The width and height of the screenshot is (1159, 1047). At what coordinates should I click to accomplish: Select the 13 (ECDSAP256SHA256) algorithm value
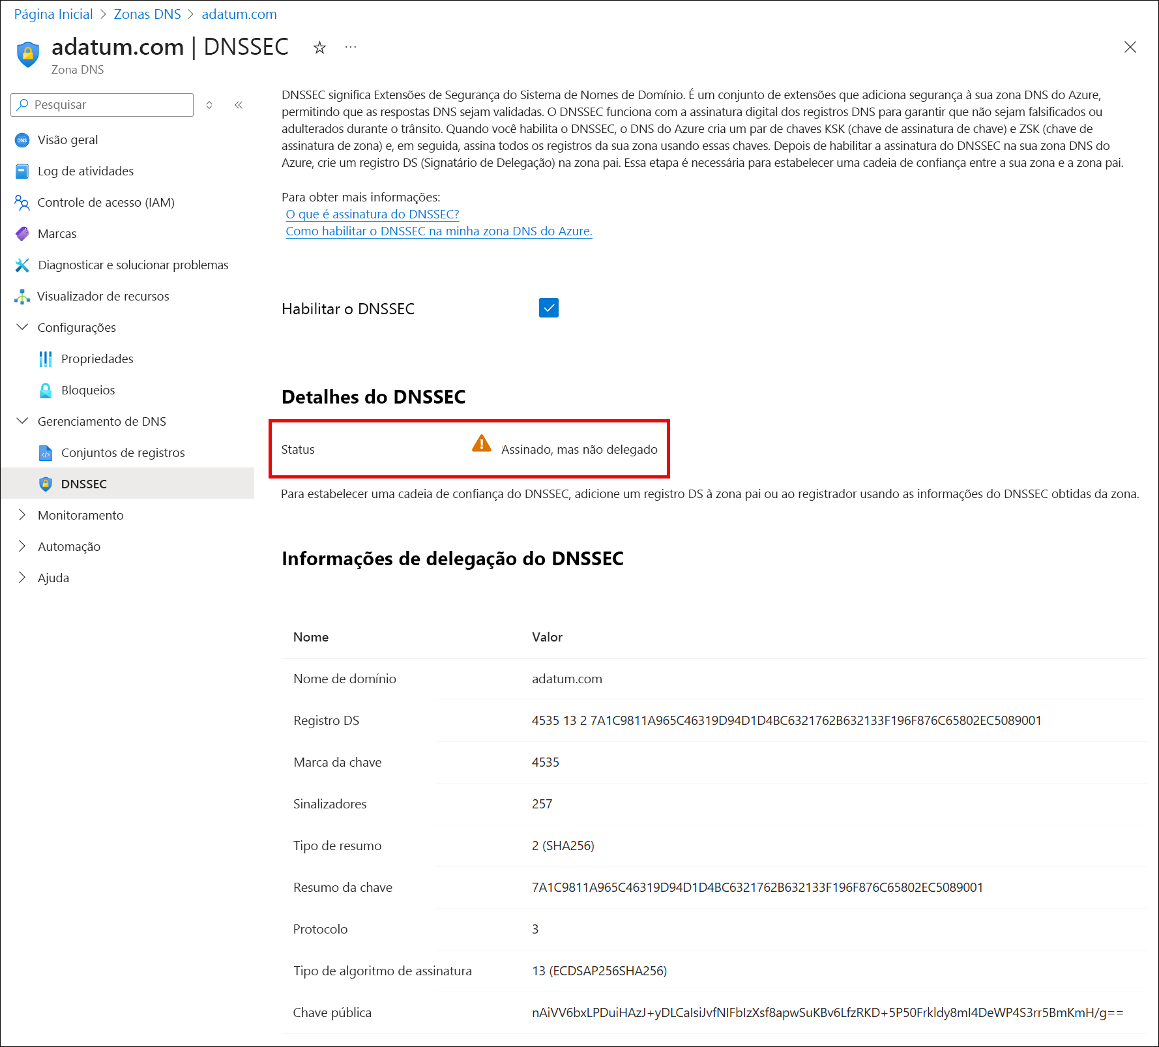click(599, 971)
